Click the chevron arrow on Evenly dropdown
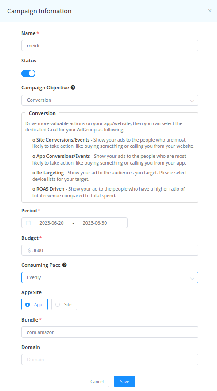The height and width of the screenshot is (391, 217). click(192, 278)
